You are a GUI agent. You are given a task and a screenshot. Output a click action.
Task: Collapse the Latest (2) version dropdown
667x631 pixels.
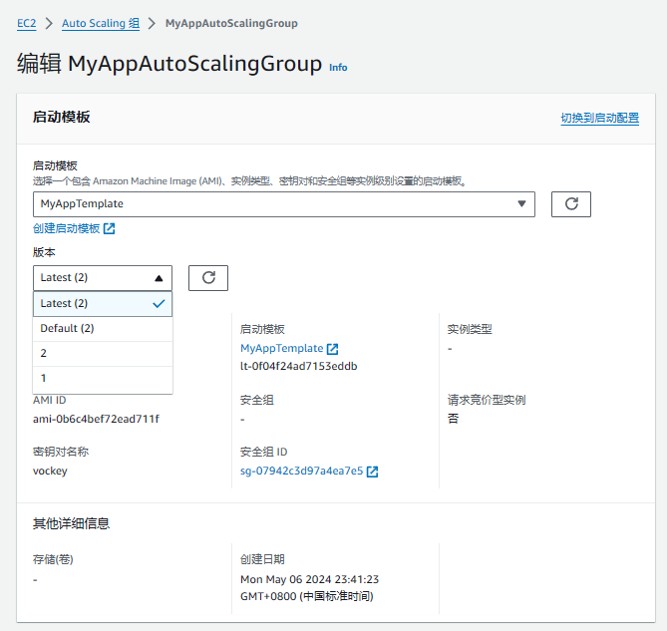click(103, 278)
